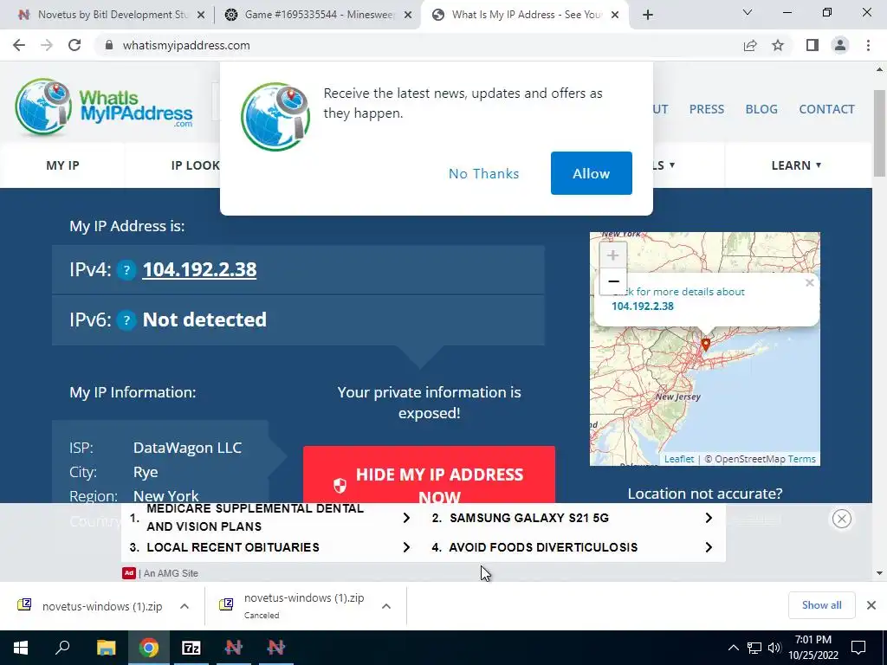The image size is (887, 665).
Task: Select the MY IP menu item
Action: point(62,165)
